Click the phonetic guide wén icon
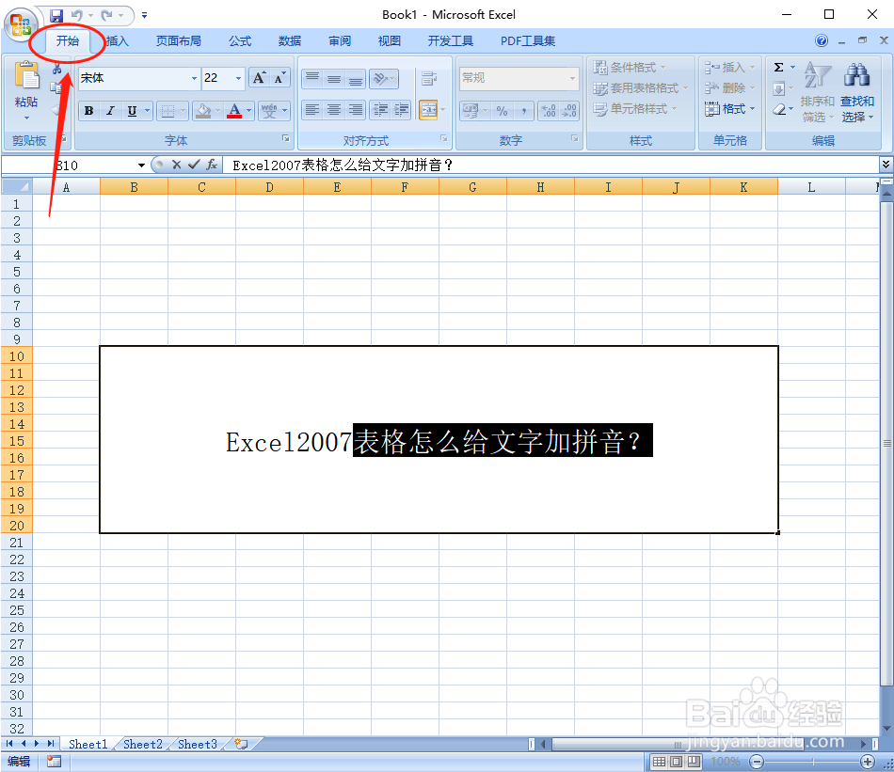This screenshot has height=772, width=894. pos(269,110)
